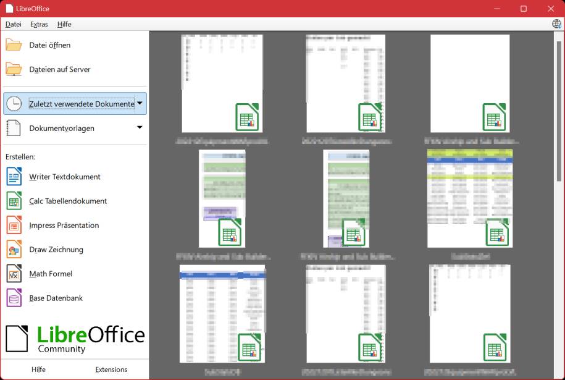This screenshot has width=565, height=380.
Task: Select Zuletzt verwendete Dokumente
Action: pyautogui.click(x=82, y=104)
